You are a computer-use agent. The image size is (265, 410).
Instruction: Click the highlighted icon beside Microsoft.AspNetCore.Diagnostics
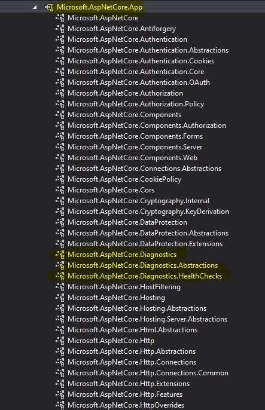click(60, 255)
